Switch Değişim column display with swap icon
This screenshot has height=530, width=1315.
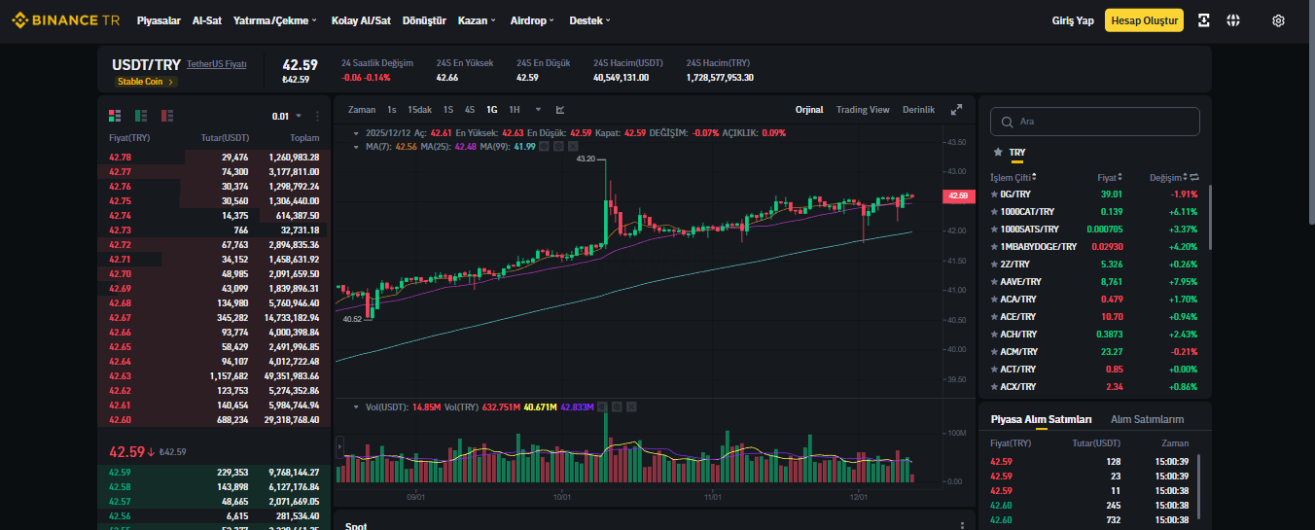[x=1193, y=177]
